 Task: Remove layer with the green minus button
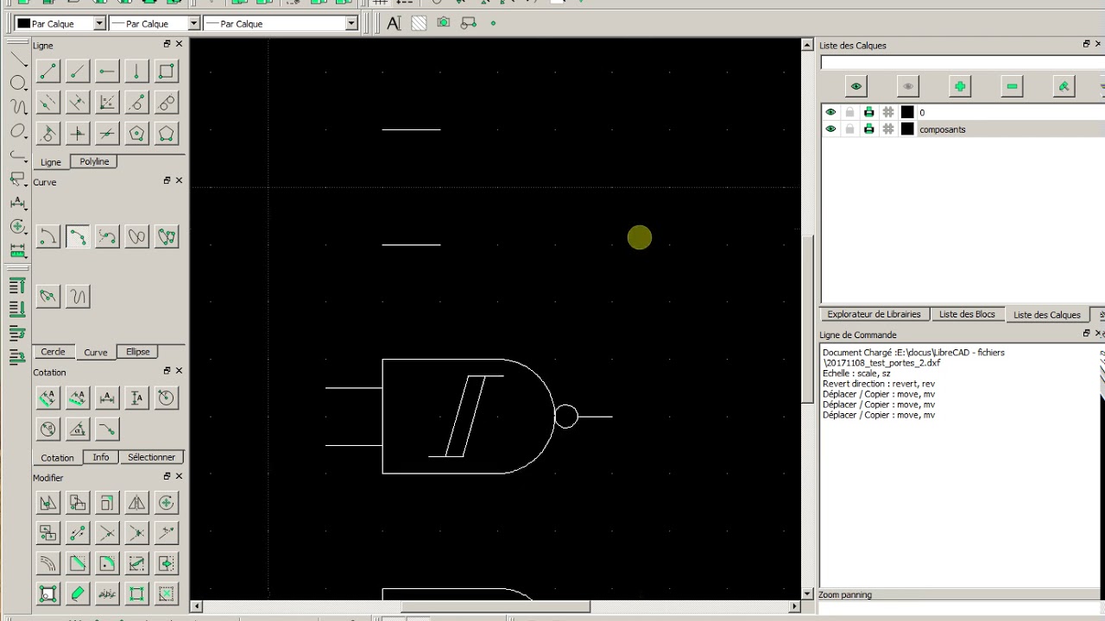[x=1012, y=86]
